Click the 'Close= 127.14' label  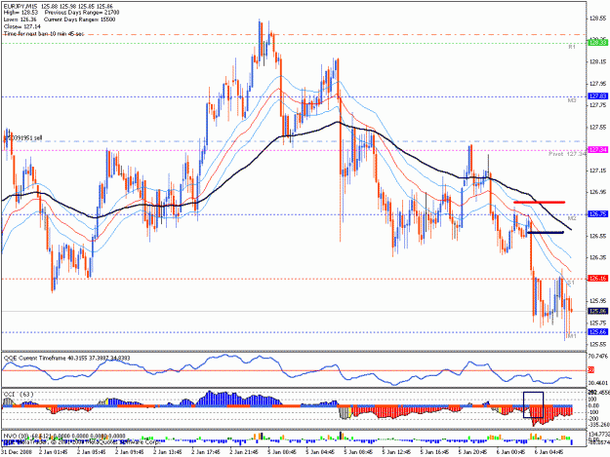coord(22,26)
